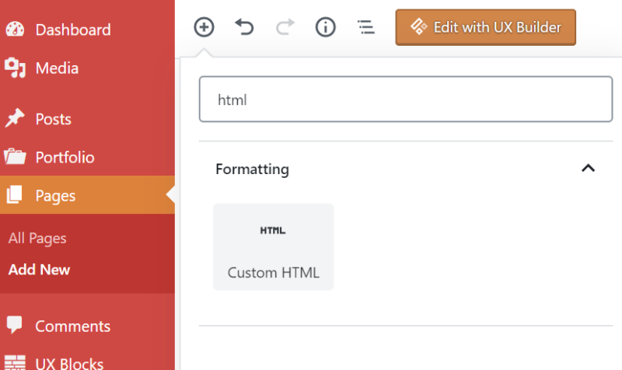
Task: Click the Add block plus icon
Action: (x=204, y=27)
